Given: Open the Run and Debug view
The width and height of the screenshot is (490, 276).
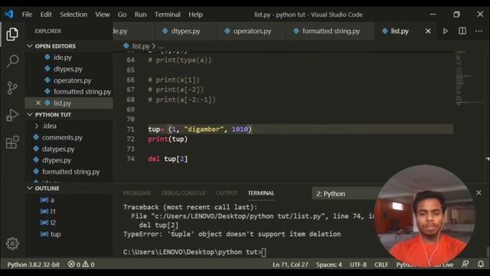Looking at the screenshot, I should (x=12, y=115).
